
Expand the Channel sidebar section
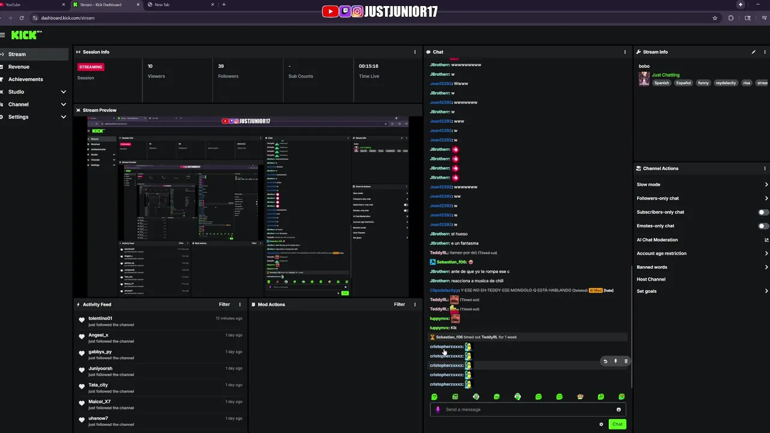[x=63, y=105]
